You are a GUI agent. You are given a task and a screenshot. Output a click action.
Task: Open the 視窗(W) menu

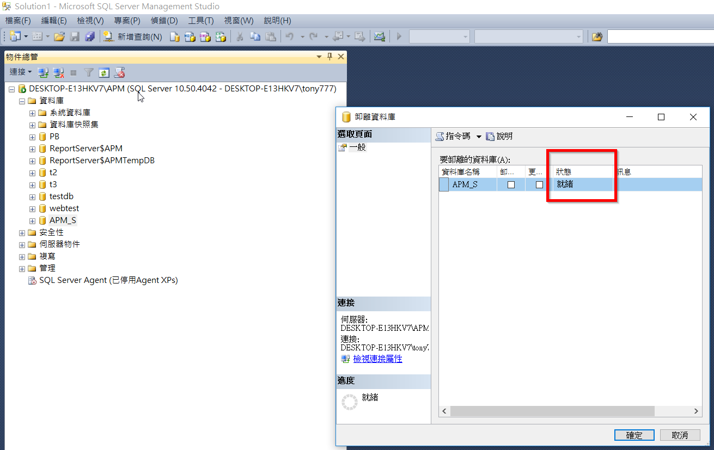239,21
